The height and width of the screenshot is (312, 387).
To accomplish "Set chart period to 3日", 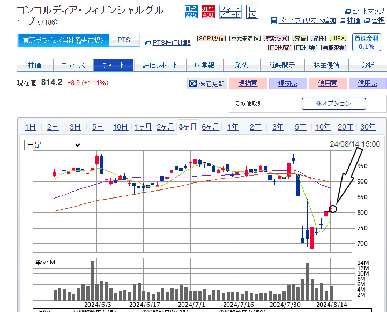I will coord(75,127).
